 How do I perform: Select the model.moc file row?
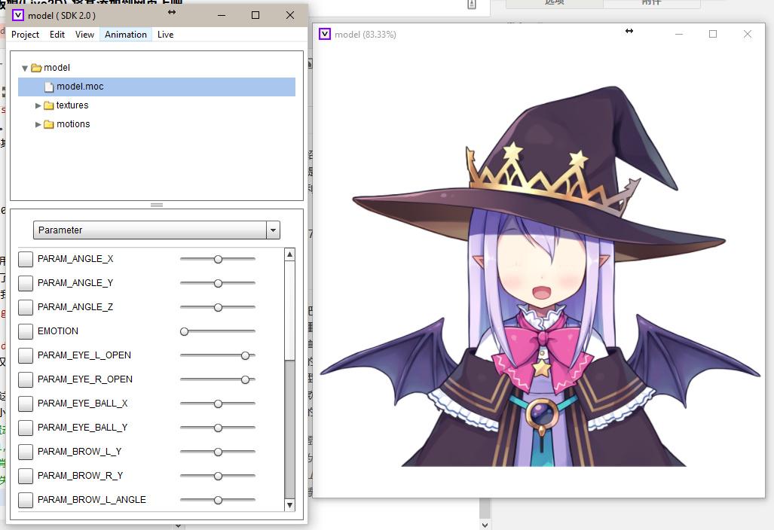point(157,87)
